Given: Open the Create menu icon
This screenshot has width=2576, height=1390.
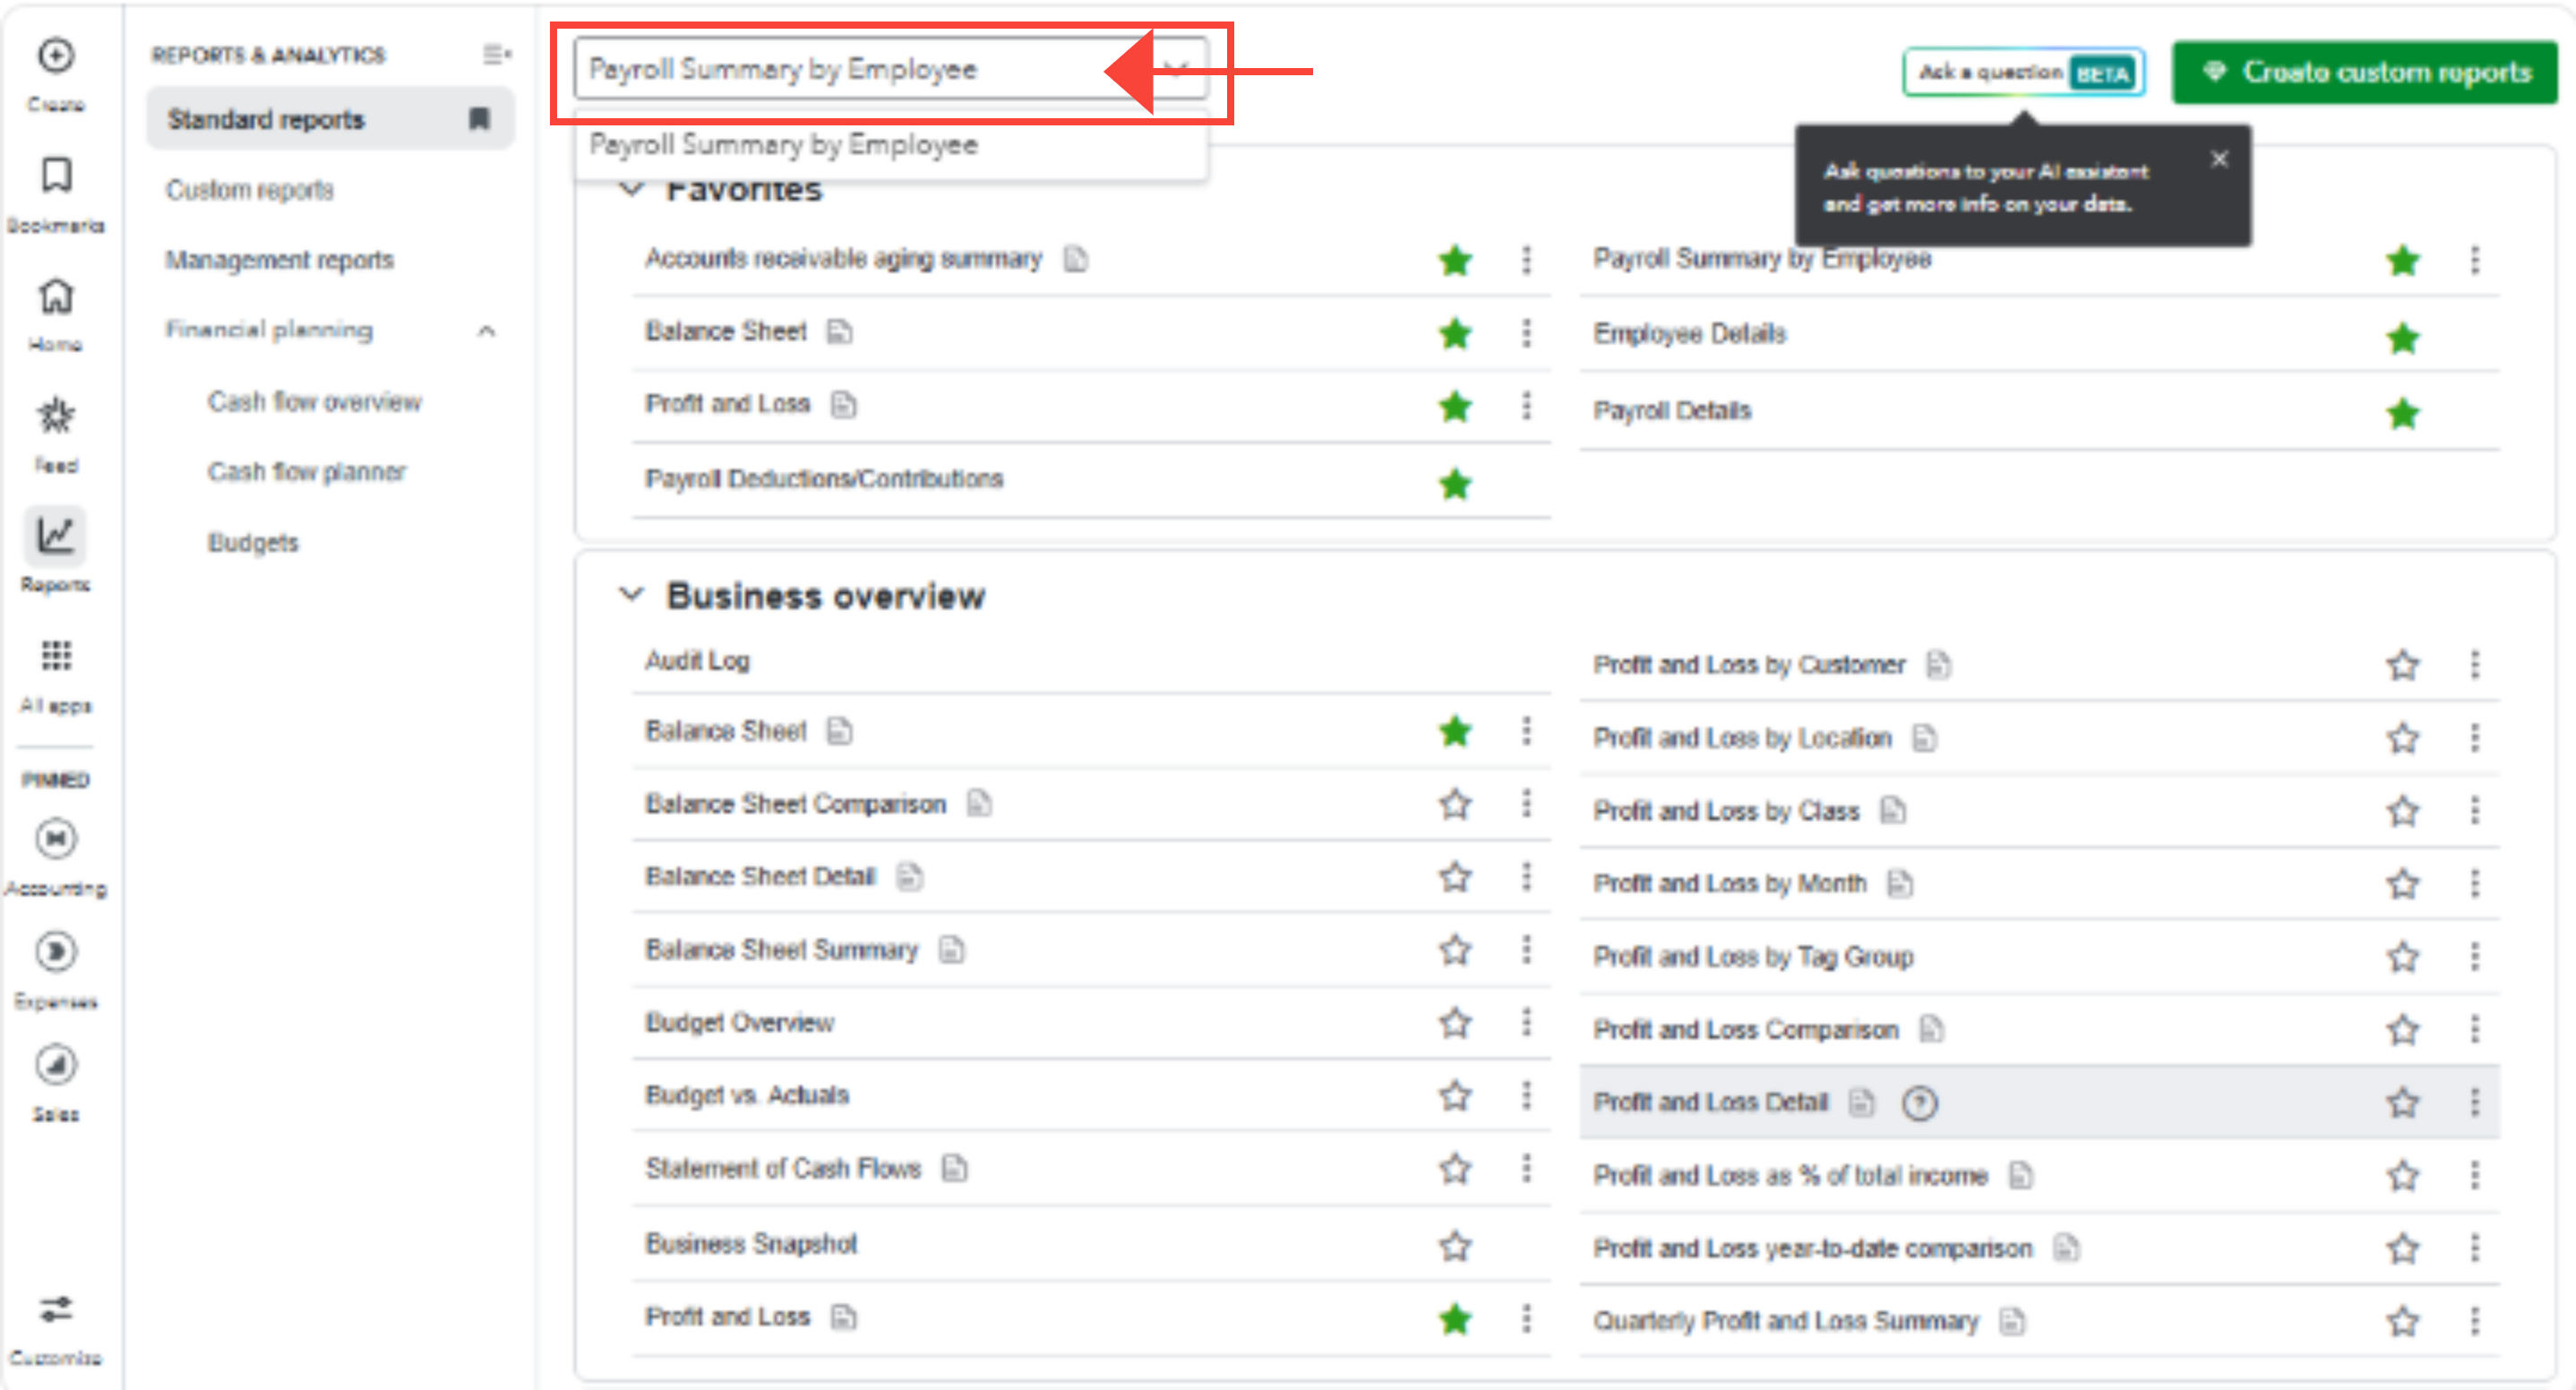Looking at the screenshot, I should pyautogui.click(x=56, y=56).
